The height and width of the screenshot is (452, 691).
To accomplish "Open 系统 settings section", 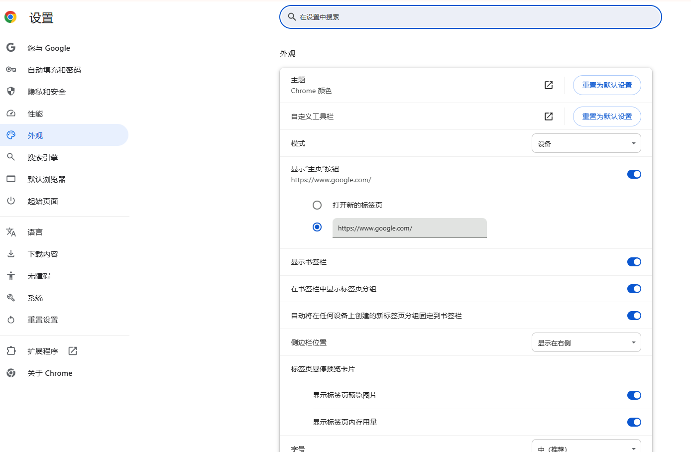I will coord(64,298).
